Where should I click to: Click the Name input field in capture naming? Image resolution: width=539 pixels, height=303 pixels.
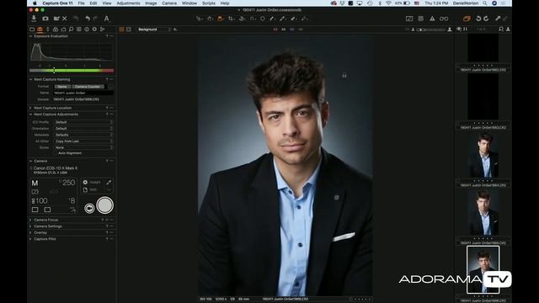pos(83,93)
